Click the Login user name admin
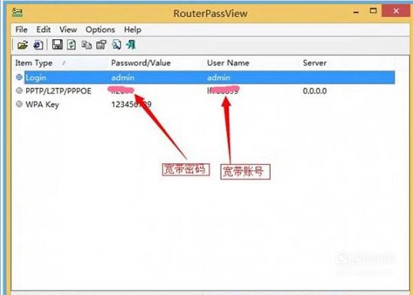This screenshot has width=413, height=295. [218, 78]
